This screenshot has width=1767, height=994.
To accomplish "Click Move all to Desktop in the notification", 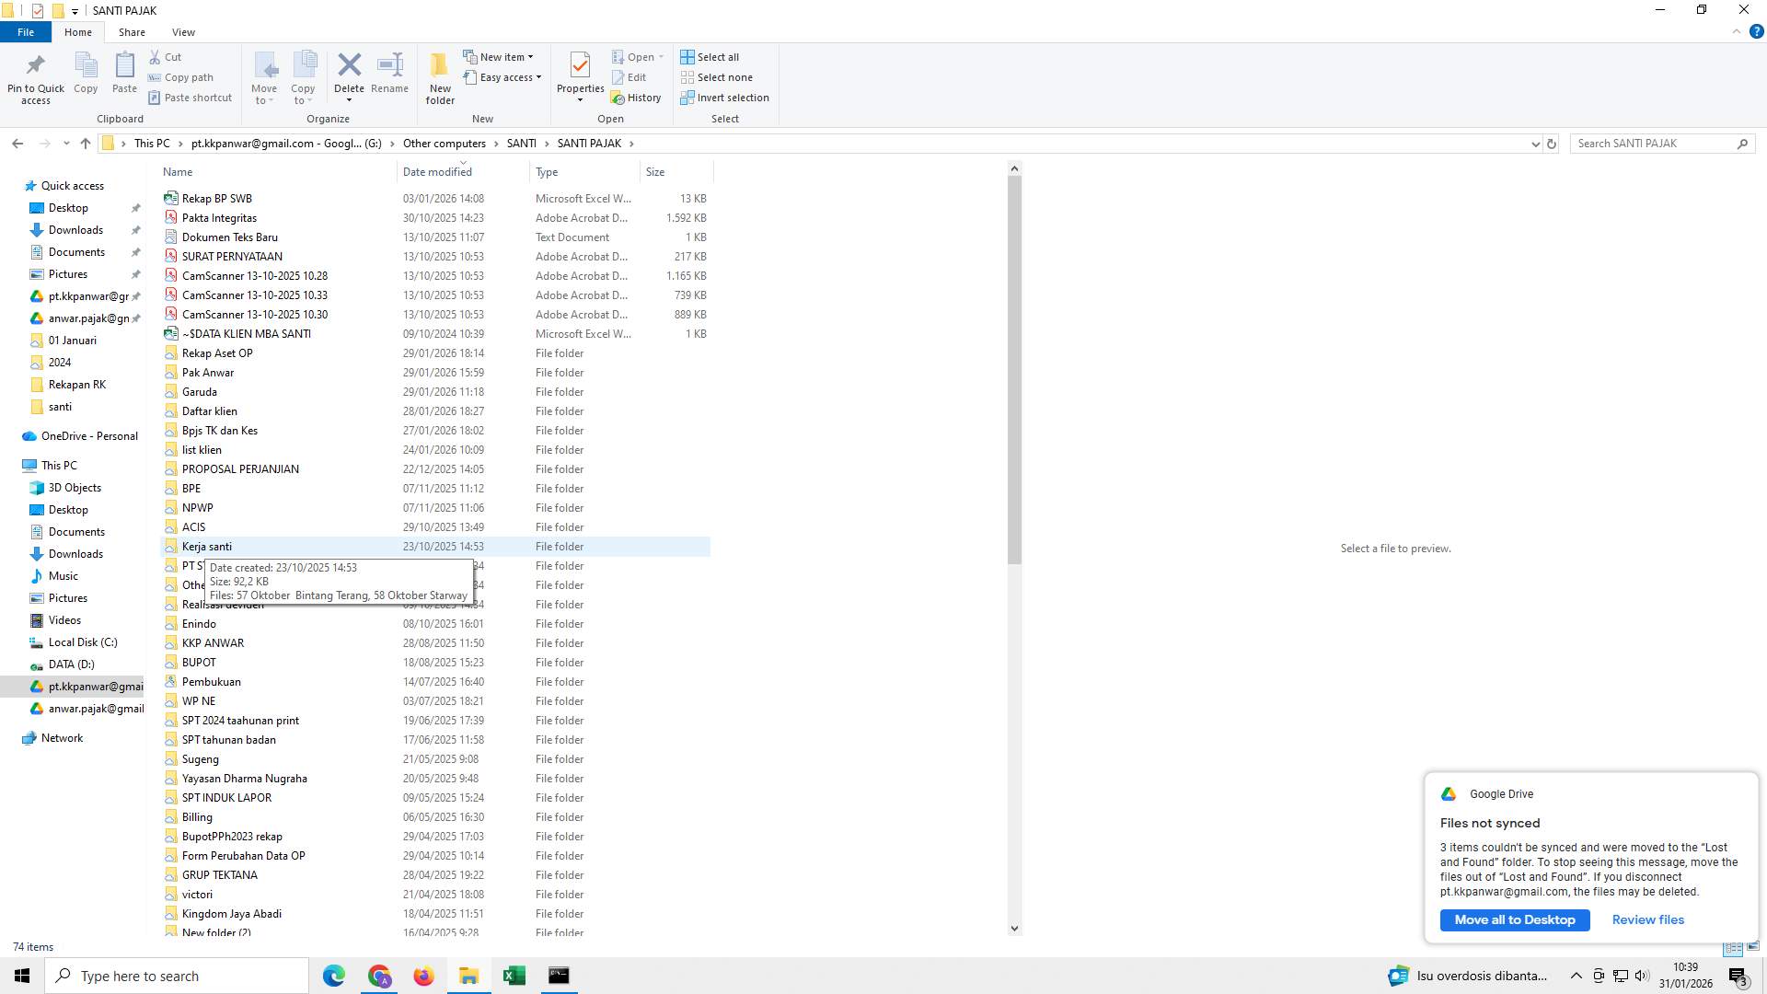I will coord(1514,919).
